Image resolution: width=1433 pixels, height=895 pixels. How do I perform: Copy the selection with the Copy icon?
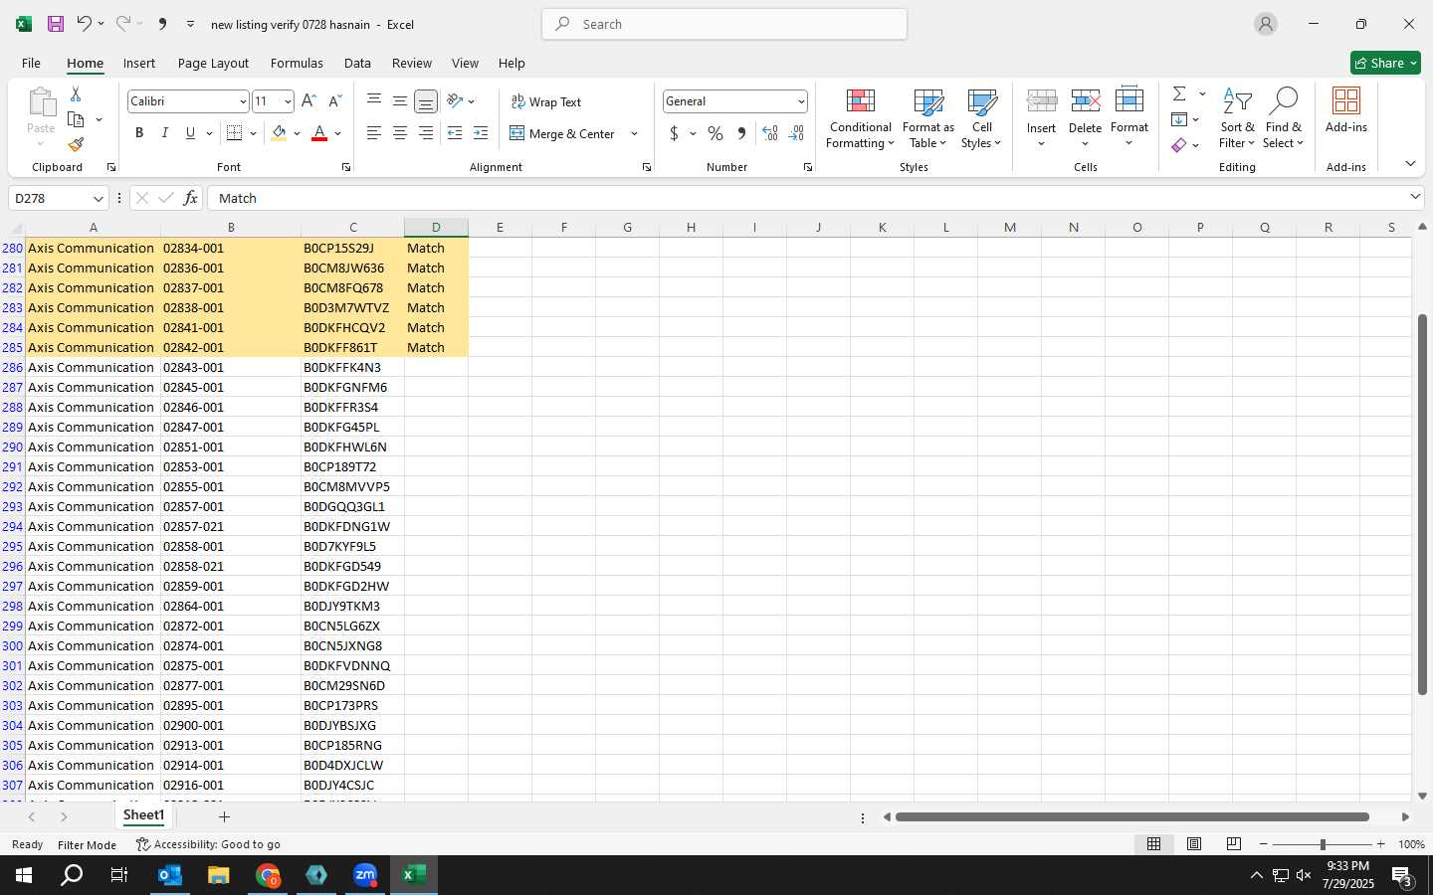click(x=76, y=119)
